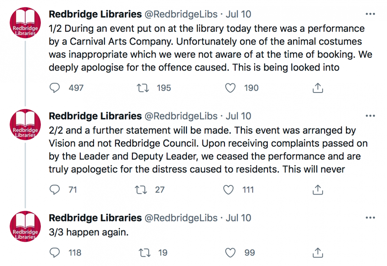
Task: Click the Redbridge Libraries avatar on third tweet
Action: 25,226
